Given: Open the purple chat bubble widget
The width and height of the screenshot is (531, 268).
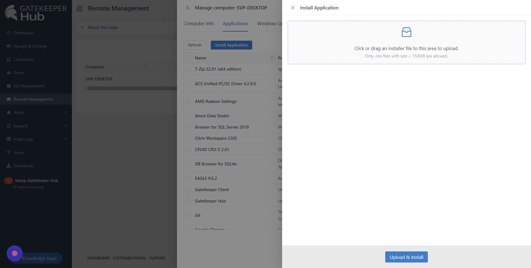Looking at the screenshot, I should tap(15, 253).
